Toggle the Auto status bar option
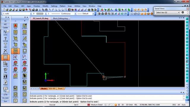 [x=183, y=105]
